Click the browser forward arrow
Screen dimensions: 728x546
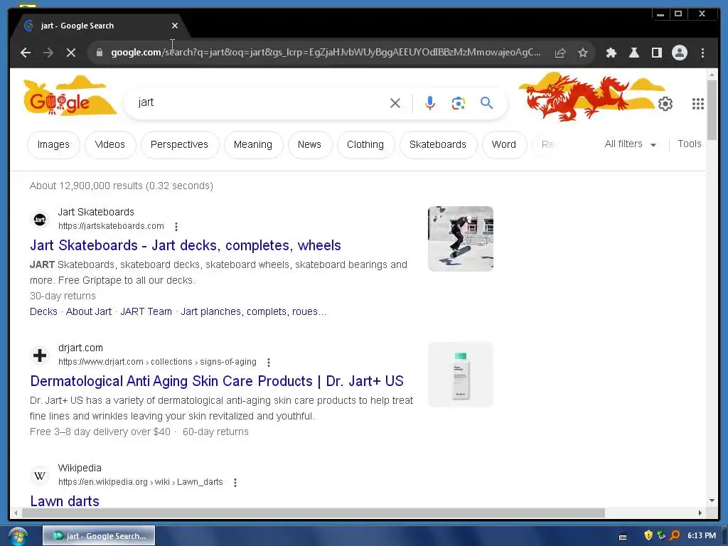pos(48,53)
